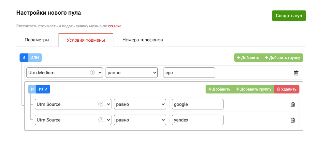
Task: Expand the равно operator dropdown for cpc
Action: 131,73
